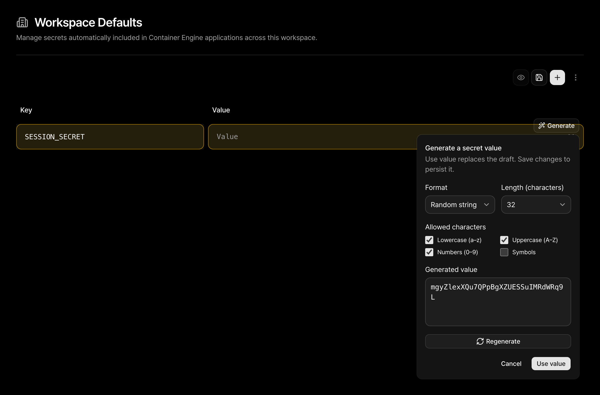Cancel the secret generation popup

click(x=511, y=364)
